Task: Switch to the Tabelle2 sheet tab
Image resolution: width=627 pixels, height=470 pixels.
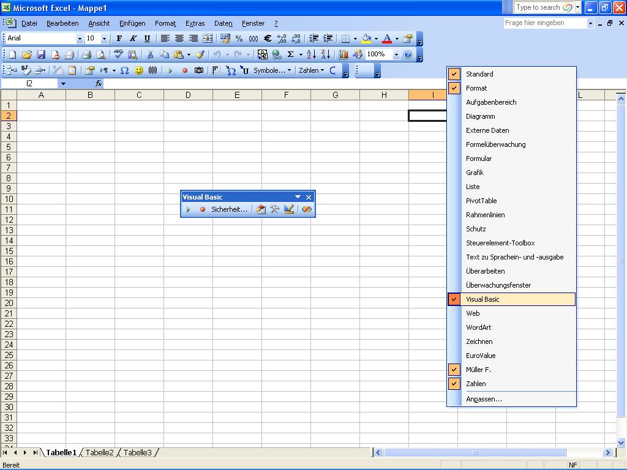Action: [100, 452]
